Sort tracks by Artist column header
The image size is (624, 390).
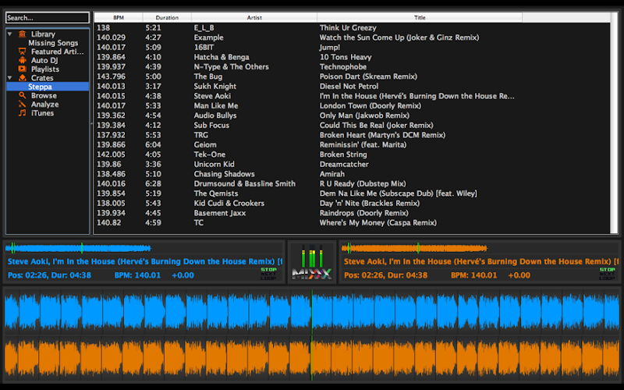point(254,17)
